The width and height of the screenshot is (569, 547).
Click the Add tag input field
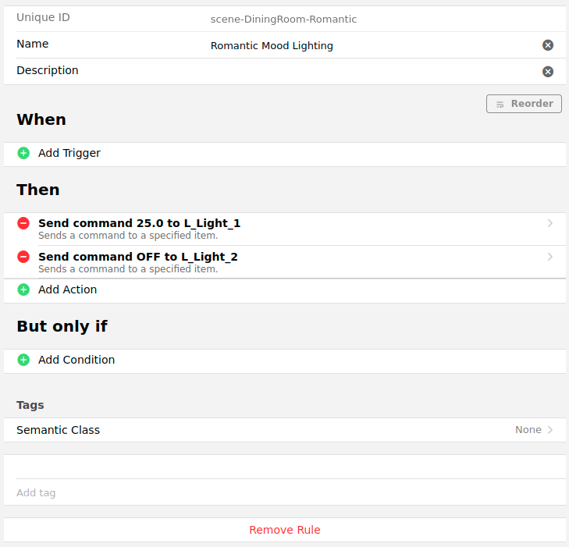pyautogui.click(x=284, y=493)
